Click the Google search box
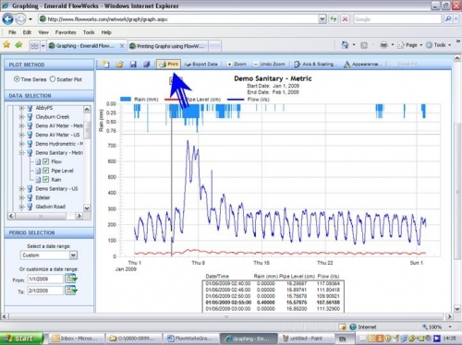The image size is (462, 345). tap(397, 19)
